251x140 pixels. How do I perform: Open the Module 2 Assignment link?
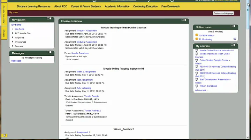coord(87,42)
